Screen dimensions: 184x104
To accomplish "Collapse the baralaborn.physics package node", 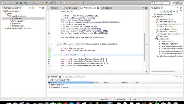I will pos(8,16).
